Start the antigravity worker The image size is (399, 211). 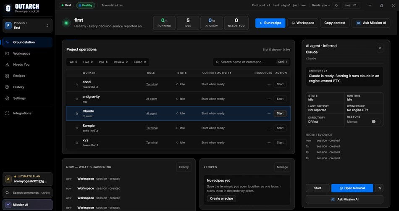tap(280, 99)
